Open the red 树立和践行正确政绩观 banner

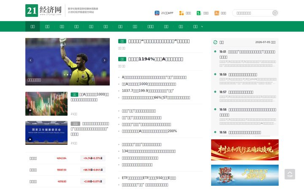tap(245, 150)
